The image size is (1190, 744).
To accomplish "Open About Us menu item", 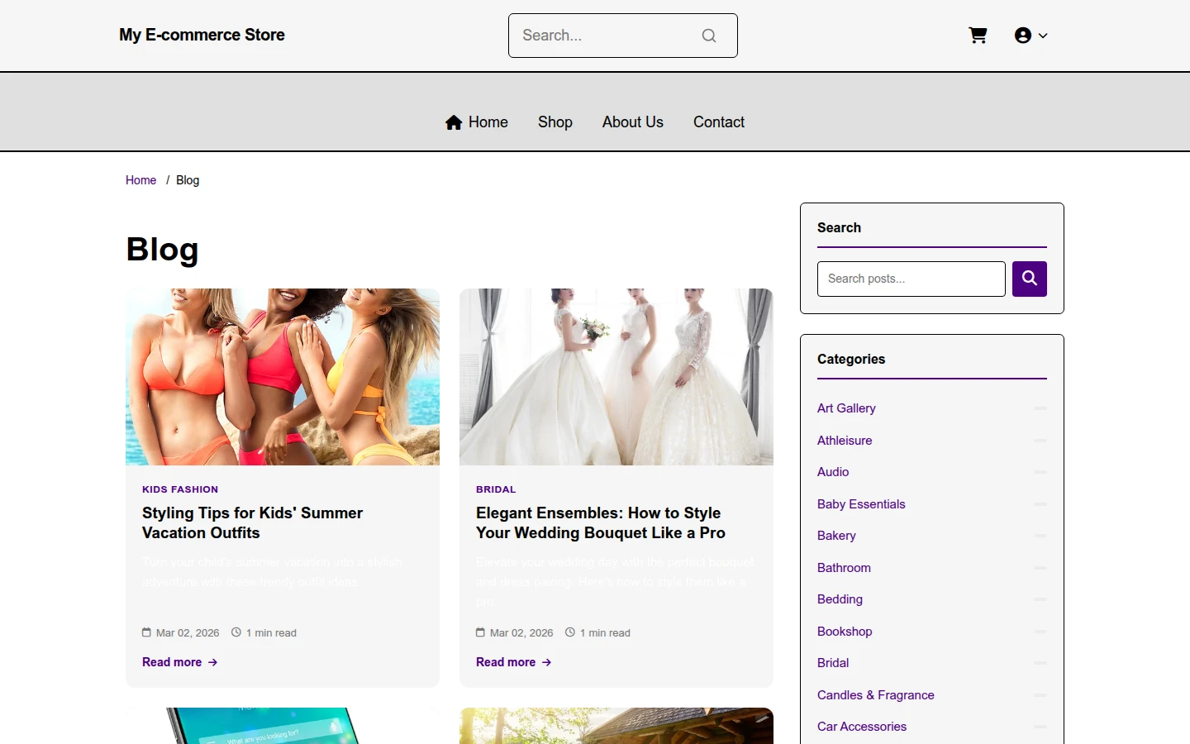I will pos(633,122).
